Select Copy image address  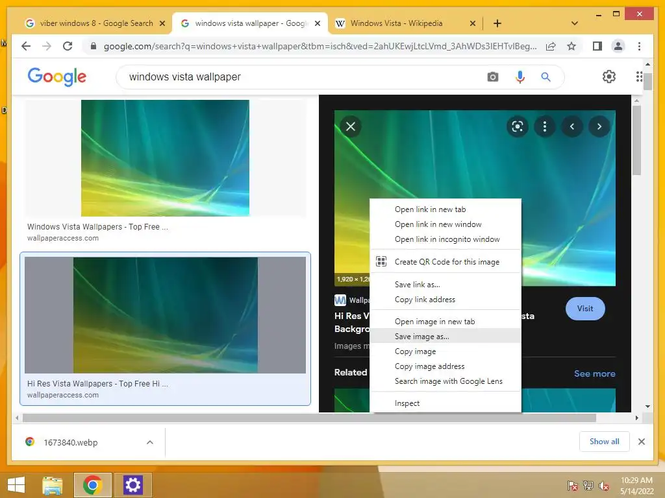point(445,366)
